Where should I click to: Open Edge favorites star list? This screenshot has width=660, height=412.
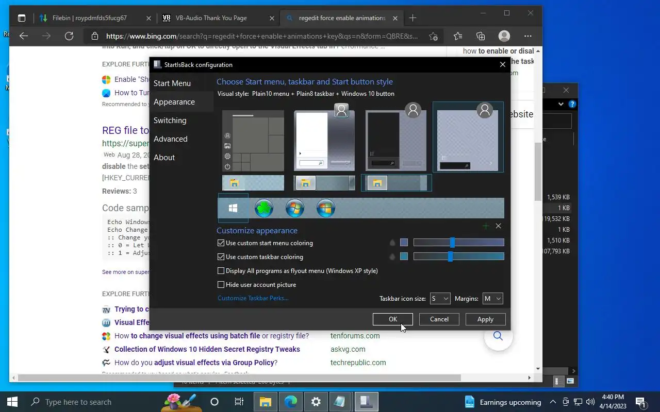458,36
